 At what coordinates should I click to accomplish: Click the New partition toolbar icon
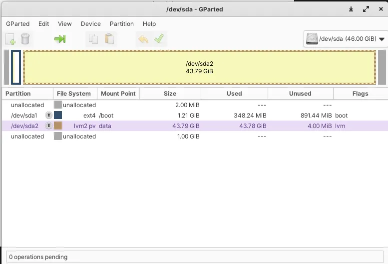10,39
